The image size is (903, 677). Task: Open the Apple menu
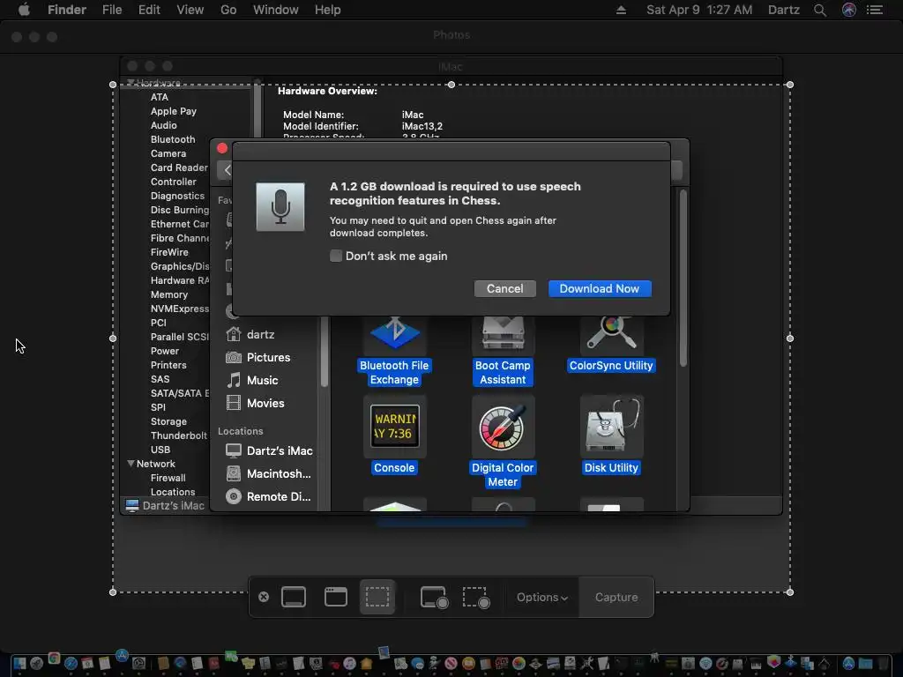[x=24, y=10]
